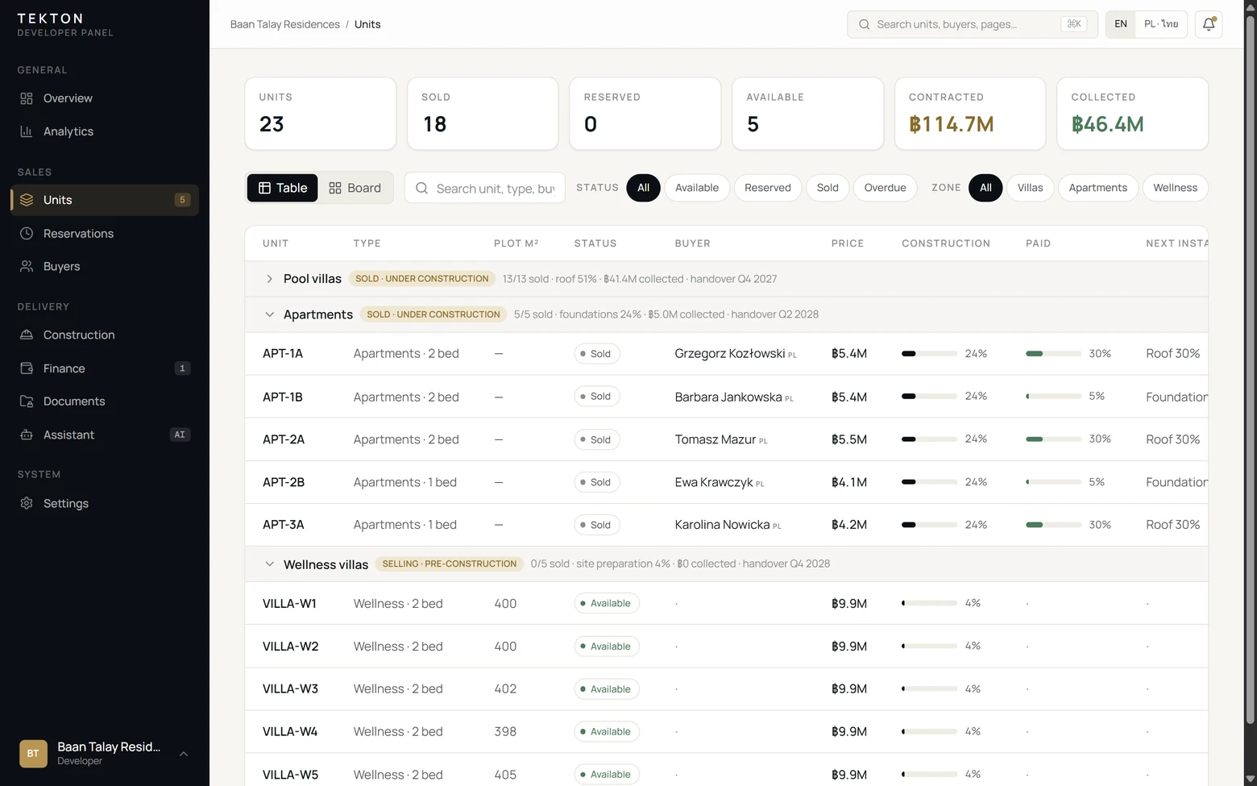Screen dimensions: 1257x786
Task: Expand the Pool villas group
Action: pyautogui.click(x=269, y=279)
